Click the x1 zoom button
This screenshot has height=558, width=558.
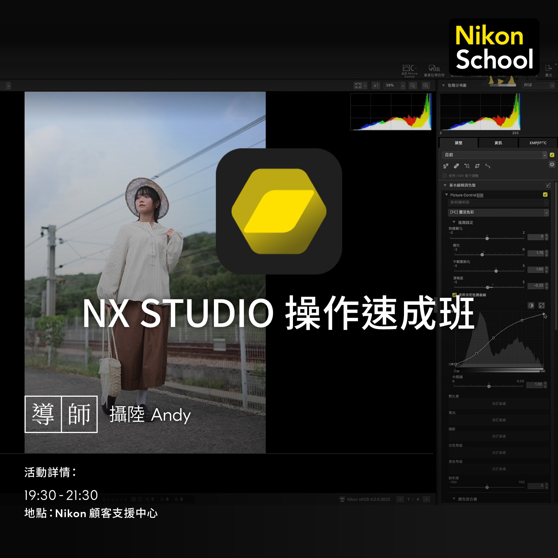(x=376, y=85)
